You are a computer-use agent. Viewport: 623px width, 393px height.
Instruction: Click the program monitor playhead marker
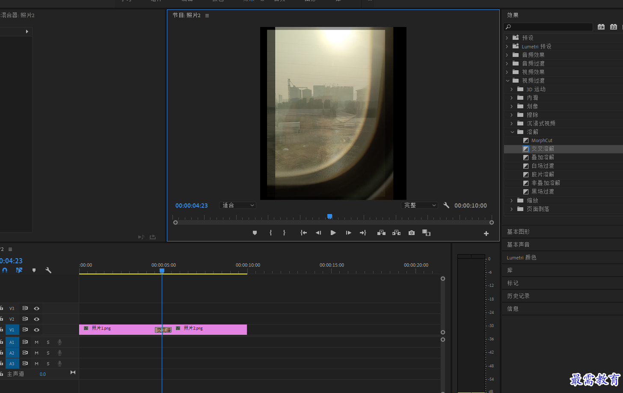click(x=329, y=217)
